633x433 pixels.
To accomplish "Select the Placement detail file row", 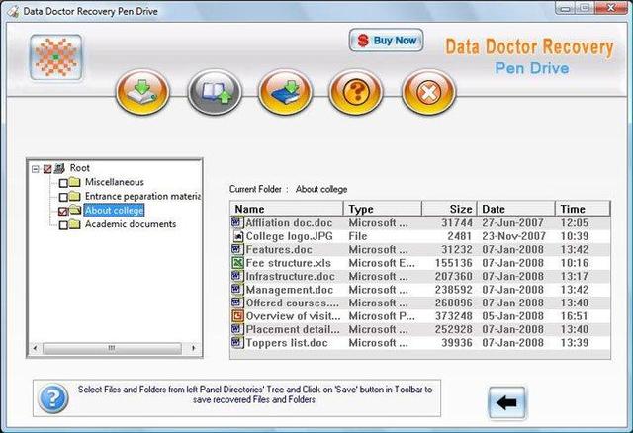I will click(420, 329).
